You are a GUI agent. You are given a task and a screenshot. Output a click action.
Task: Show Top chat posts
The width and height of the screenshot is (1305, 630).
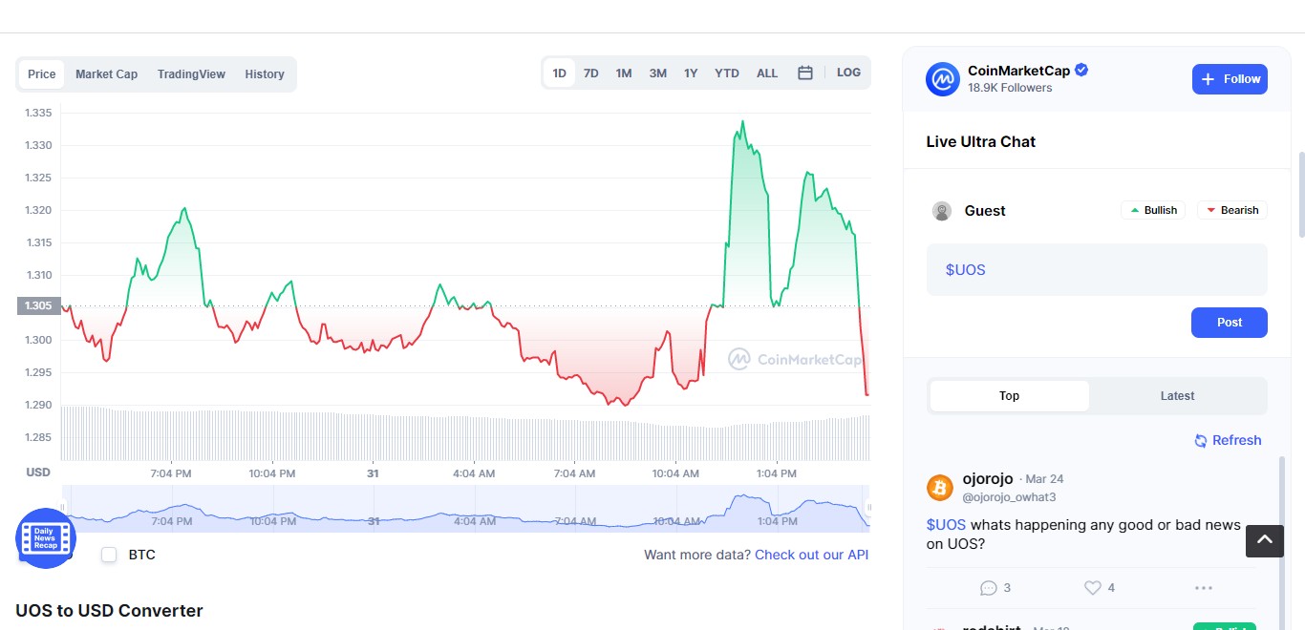point(1010,396)
